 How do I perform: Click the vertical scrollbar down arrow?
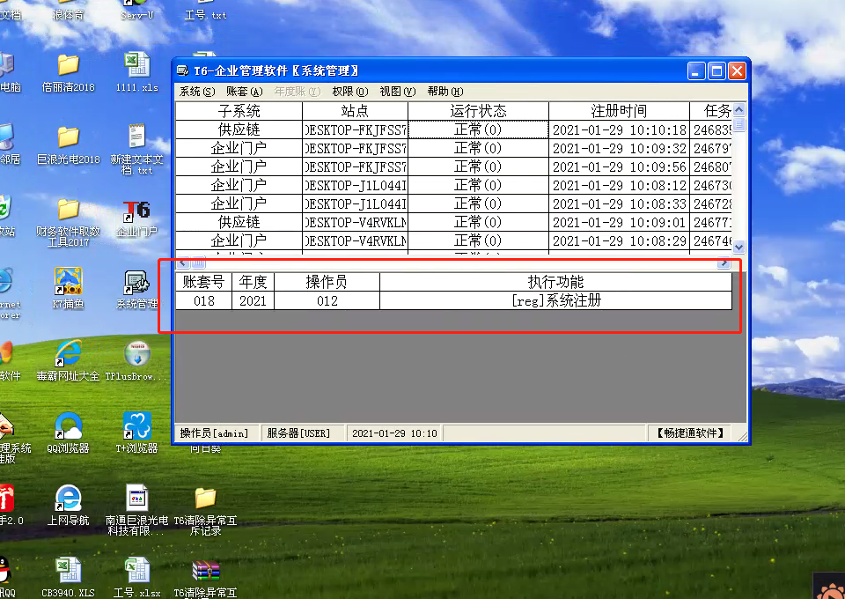pos(738,247)
